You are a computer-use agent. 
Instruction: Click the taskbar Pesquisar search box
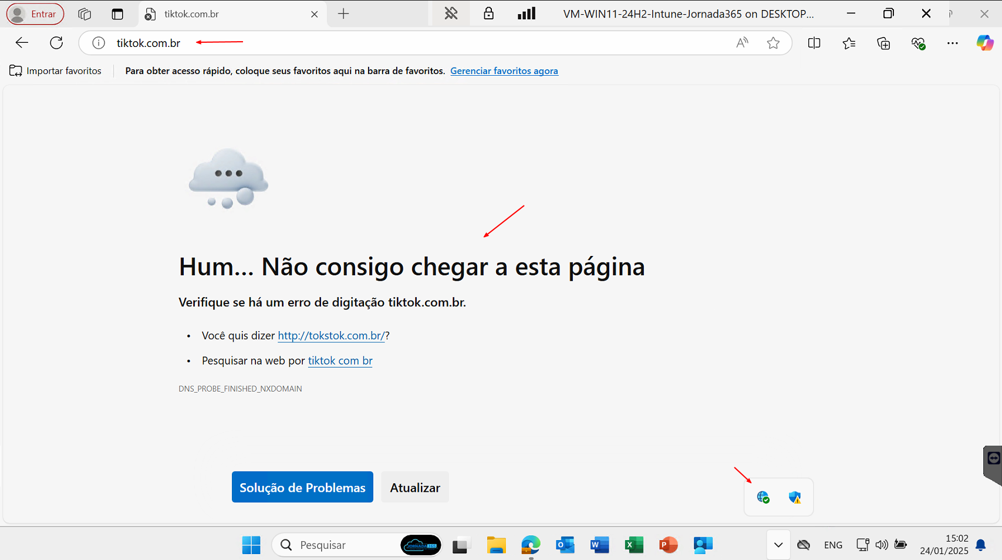(x=356, y=545)
